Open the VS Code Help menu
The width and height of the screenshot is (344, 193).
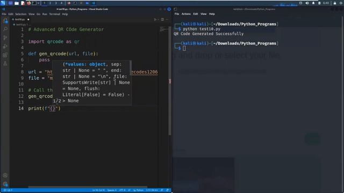[65, 14]
